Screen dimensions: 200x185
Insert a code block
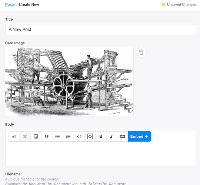click(x=90, y=137)
